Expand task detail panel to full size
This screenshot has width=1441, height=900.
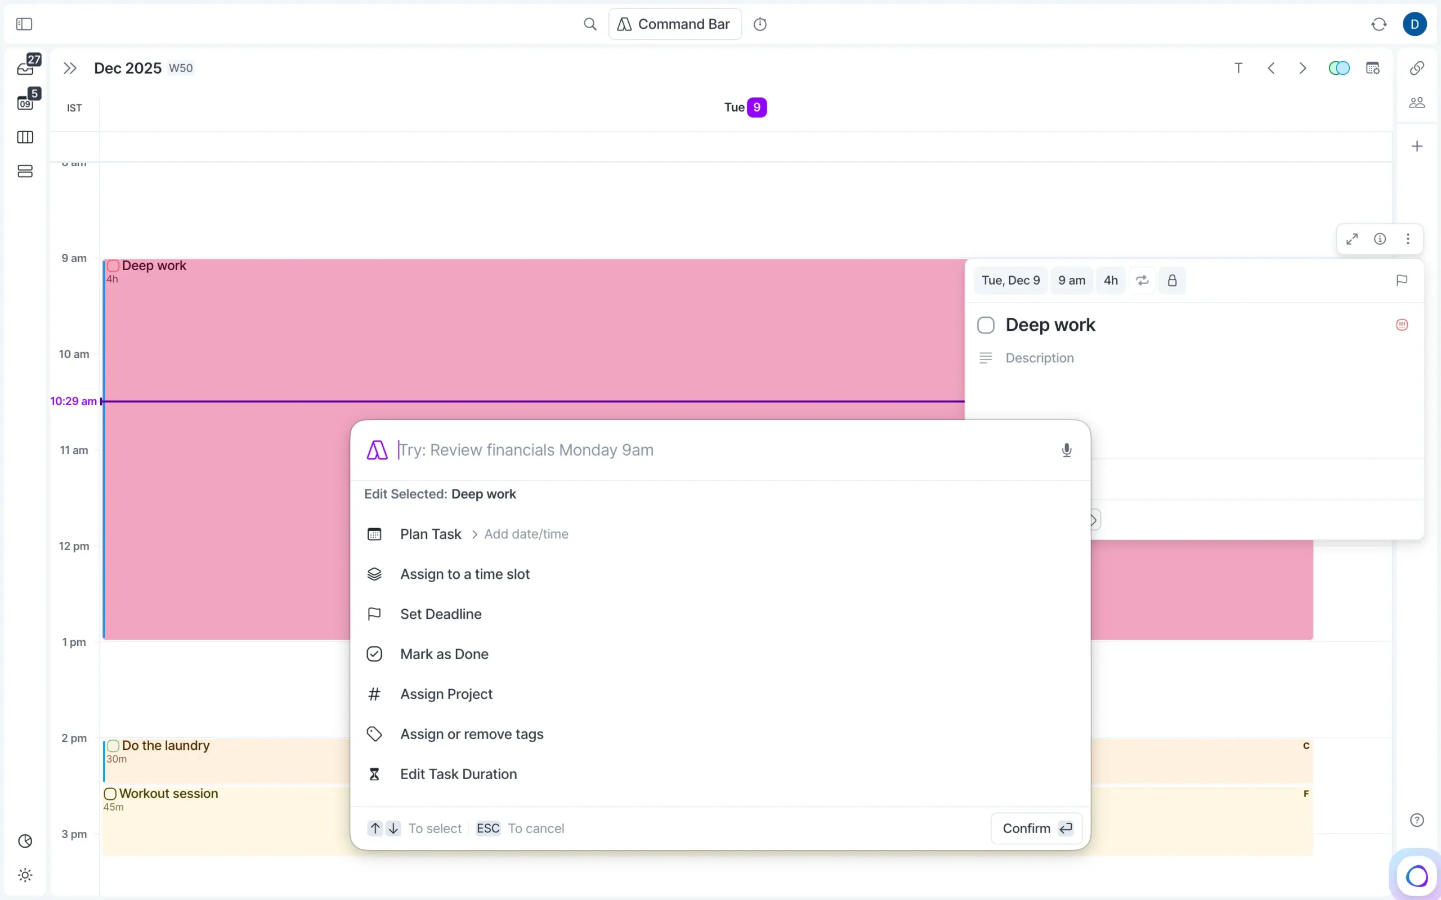coord(1352,238)
